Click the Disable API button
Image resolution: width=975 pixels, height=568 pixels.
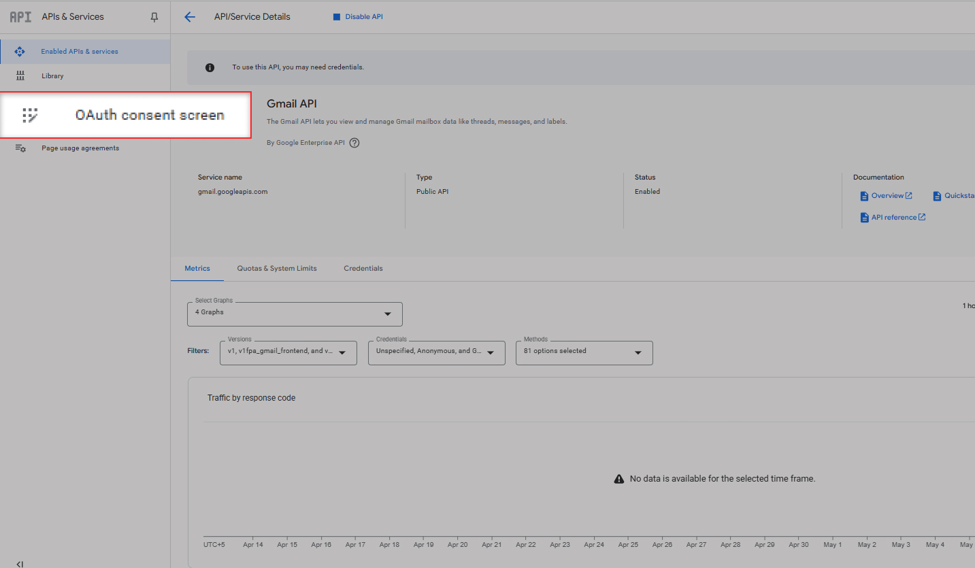point(358,17)
